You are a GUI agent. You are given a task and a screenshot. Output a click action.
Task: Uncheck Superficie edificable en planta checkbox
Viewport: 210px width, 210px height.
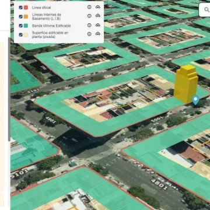point(20,35)
